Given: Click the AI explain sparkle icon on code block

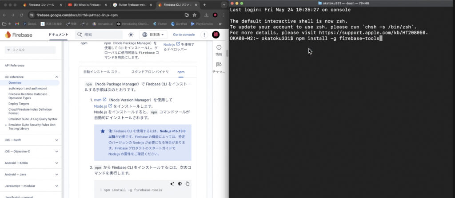Looking at the screenshot, I should click(172, 184).
